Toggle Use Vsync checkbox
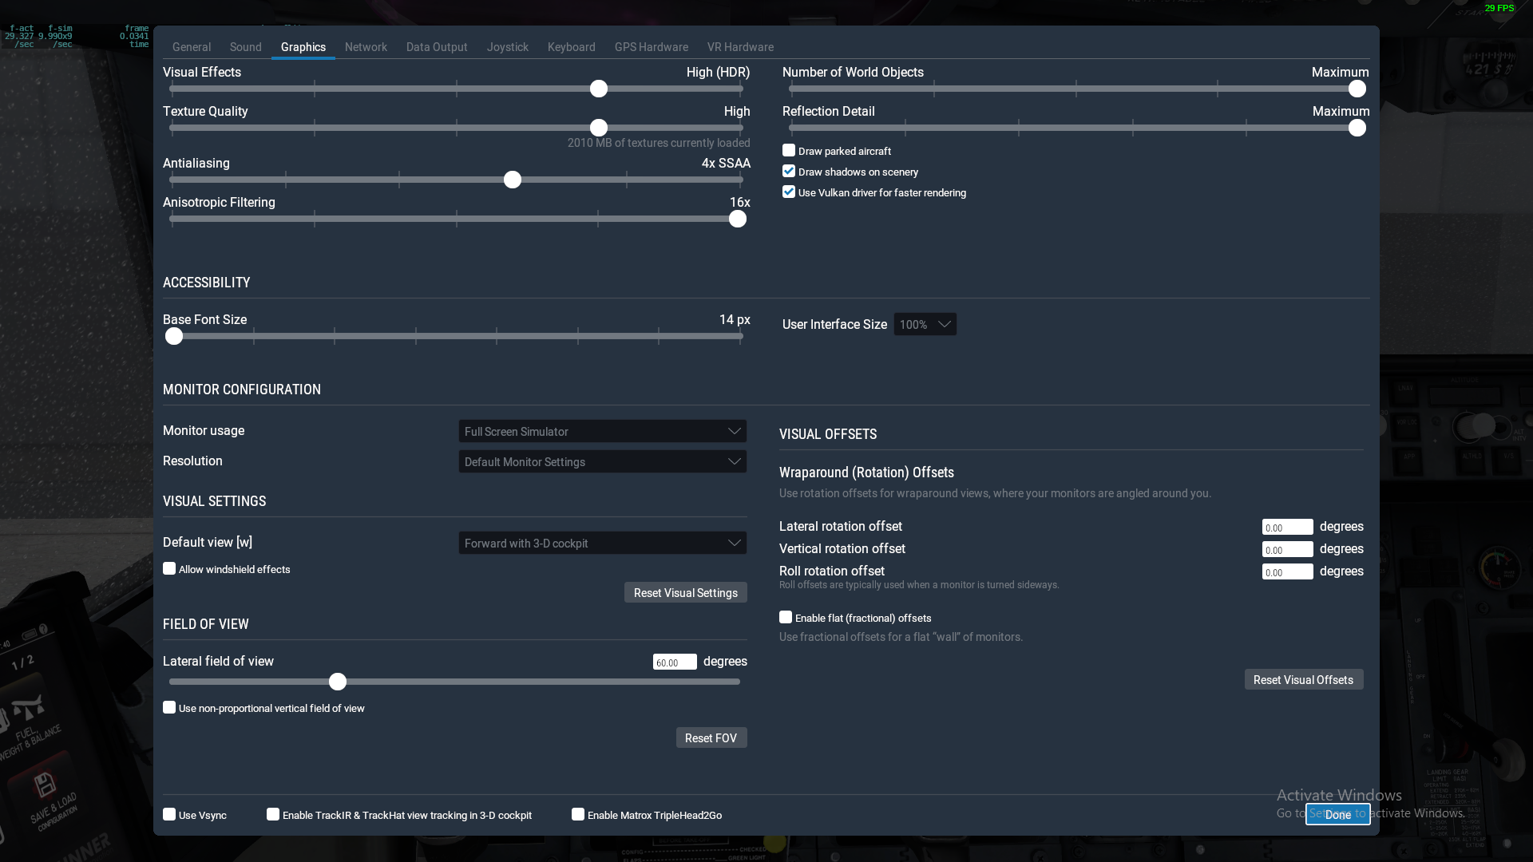 coord(169,815)
